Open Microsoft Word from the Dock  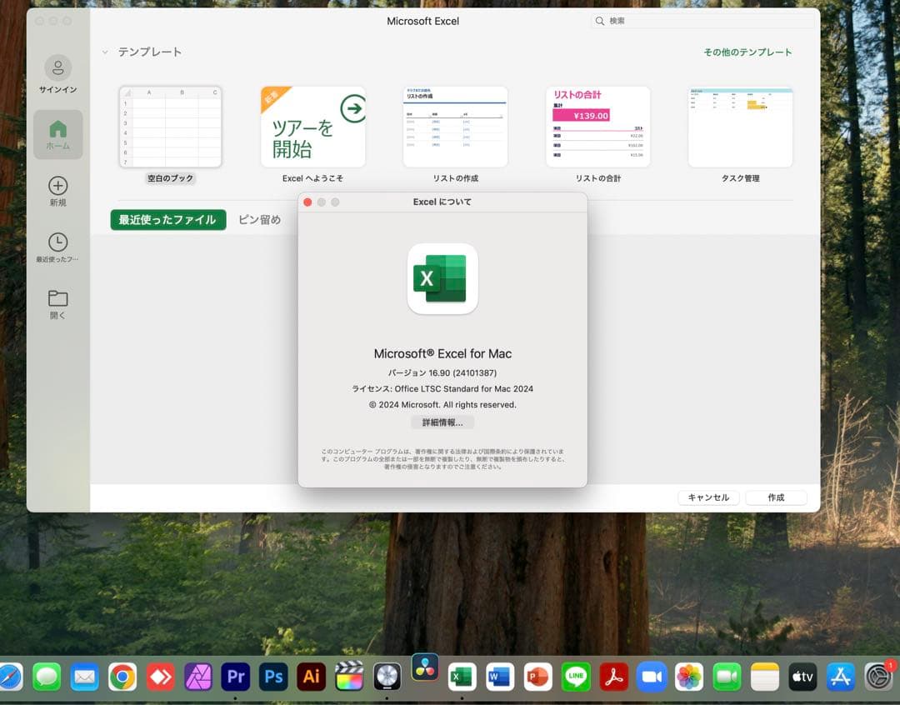[x=500, y=677]
